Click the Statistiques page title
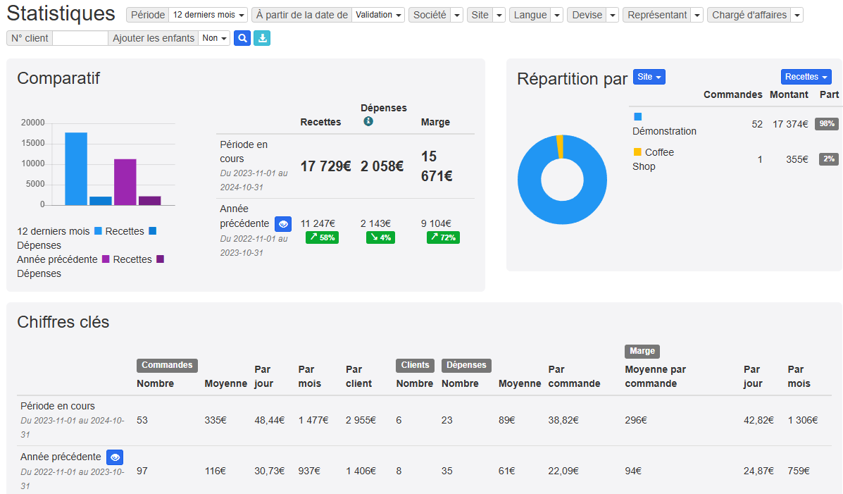This screenshot has width=843, height=494. 61,13
